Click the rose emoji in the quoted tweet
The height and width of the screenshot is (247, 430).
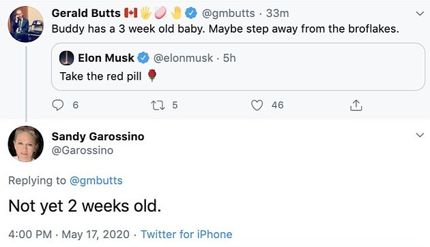click(x=152, y=76)
